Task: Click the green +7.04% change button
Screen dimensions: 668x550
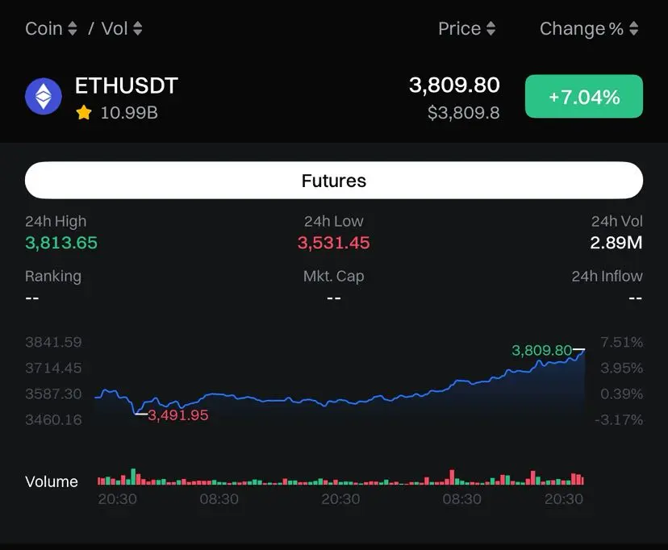Action: pos(583,96)
